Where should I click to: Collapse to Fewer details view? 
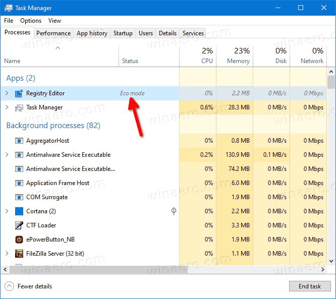[x=28, y=286]
